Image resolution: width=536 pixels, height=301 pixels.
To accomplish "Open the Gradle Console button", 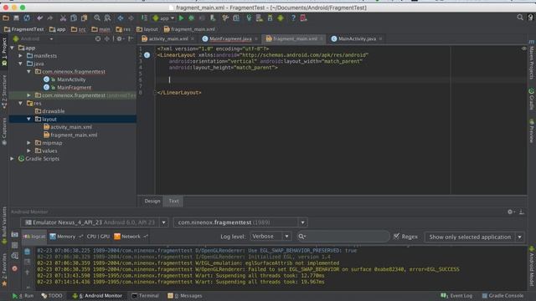I will [x=502, y=296].
